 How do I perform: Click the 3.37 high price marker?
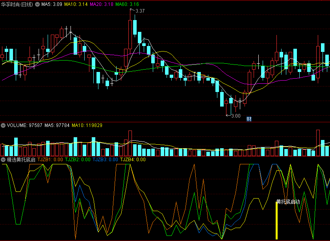tap(140, 11)
